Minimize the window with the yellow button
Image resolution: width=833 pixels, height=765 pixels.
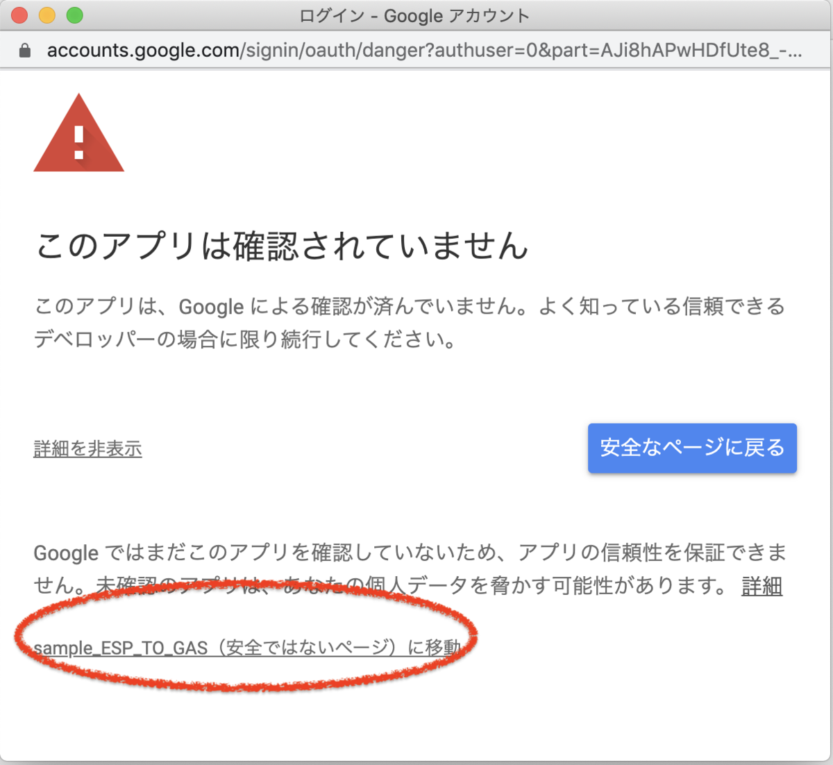pos(47,15)
